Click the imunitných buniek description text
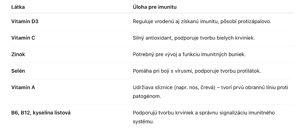305x132 pixels. [x=189, y=54]
